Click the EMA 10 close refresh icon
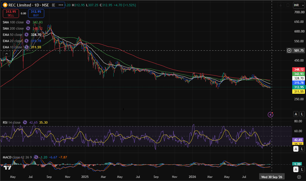This screenshot has height=181, width=306. (x=27, y=47)
